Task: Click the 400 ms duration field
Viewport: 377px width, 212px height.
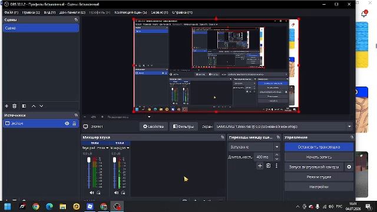Action: (x=263, y=157)
